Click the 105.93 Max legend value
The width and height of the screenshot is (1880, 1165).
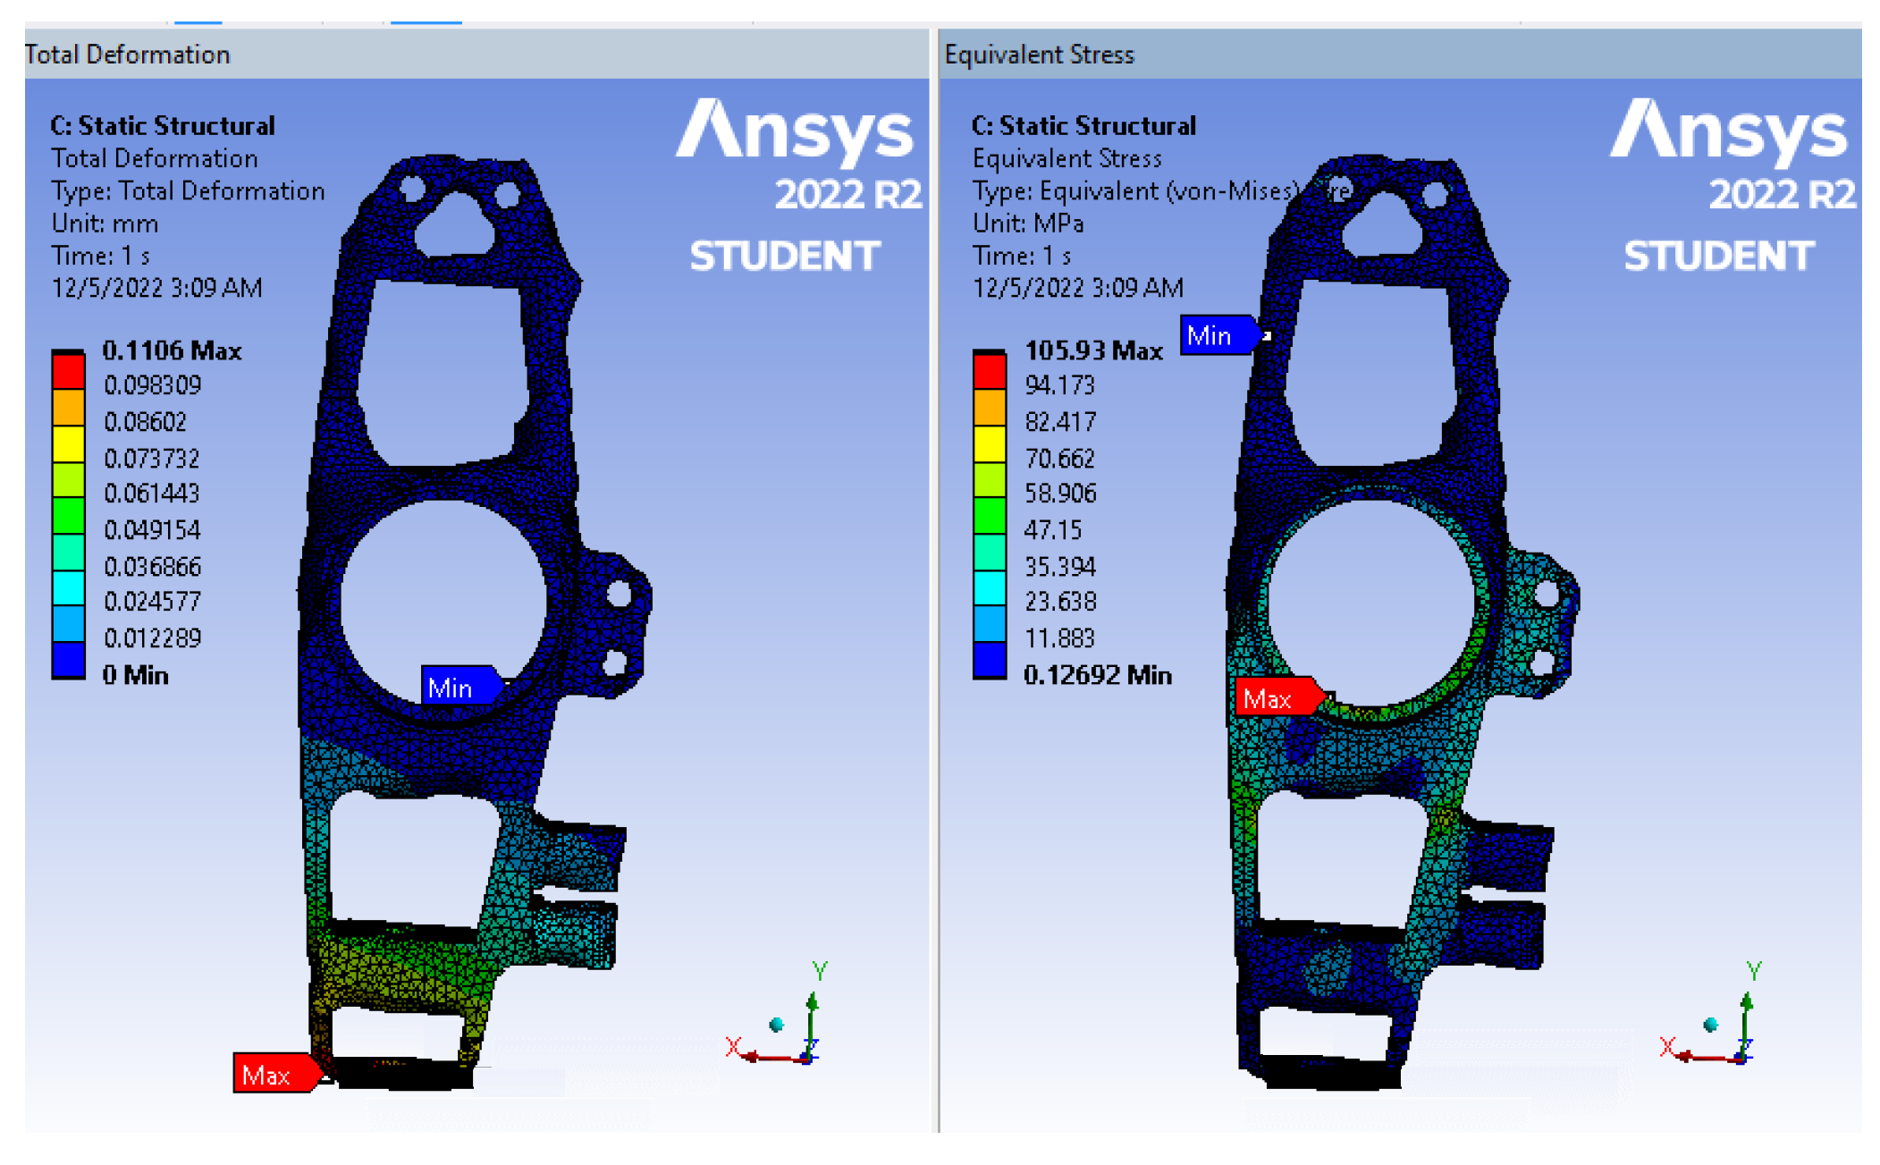1092,350
